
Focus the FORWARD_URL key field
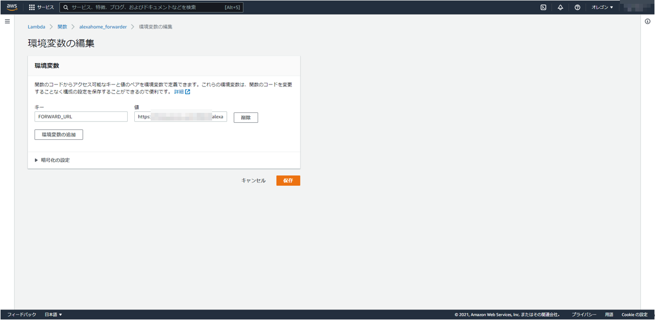(x=81, y=117)
